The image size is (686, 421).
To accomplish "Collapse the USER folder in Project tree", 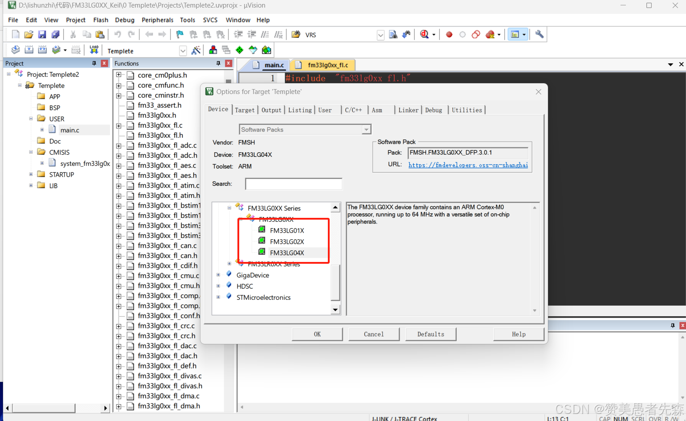I will pyautogui.click(x=31, y=119).
